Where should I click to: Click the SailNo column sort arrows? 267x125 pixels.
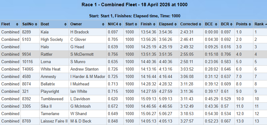coord(37,24)
